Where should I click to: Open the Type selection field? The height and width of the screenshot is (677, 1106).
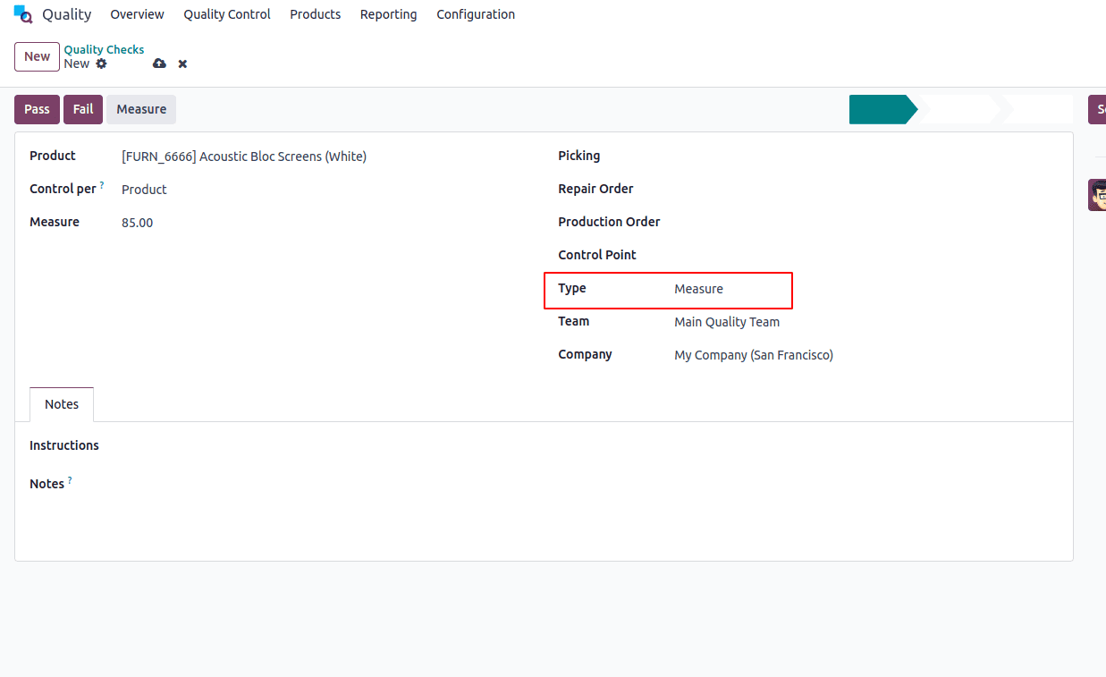(x=699, y=289)
